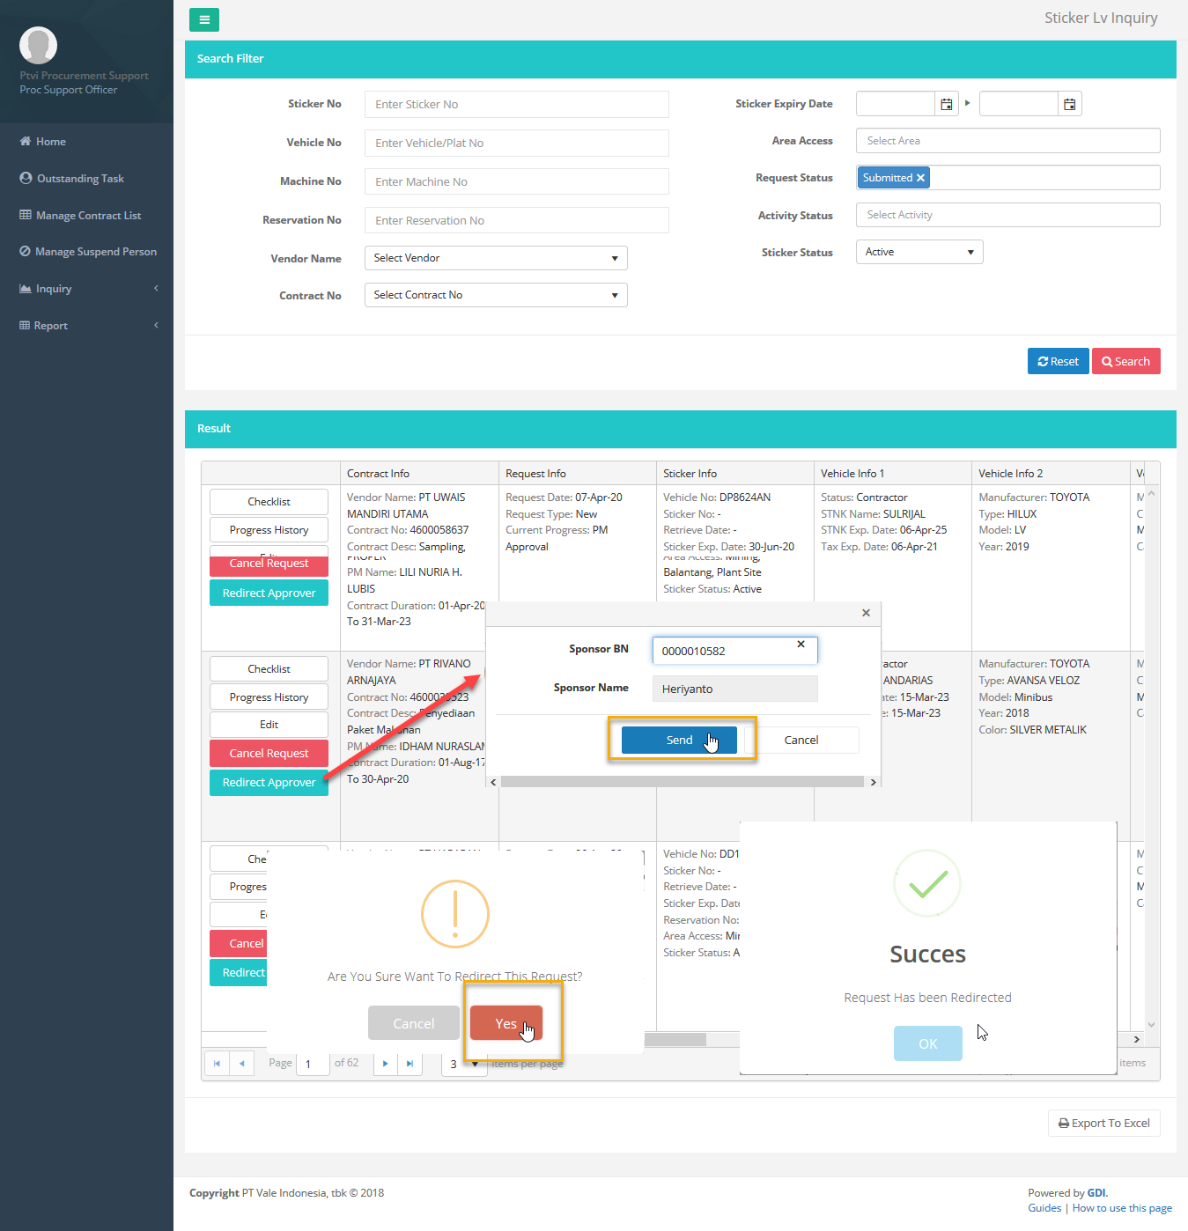Close the sponsor redirect dialog
1188x1231 pixels.
pyautogui.click(x=866, y=613)
